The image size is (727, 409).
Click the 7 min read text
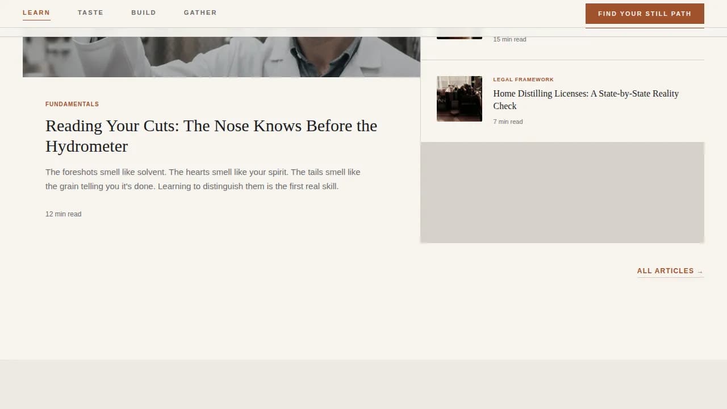pyautogui.click(x=508, y=122)
